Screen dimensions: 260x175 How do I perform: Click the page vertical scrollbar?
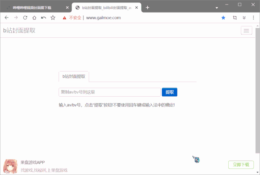258,91
